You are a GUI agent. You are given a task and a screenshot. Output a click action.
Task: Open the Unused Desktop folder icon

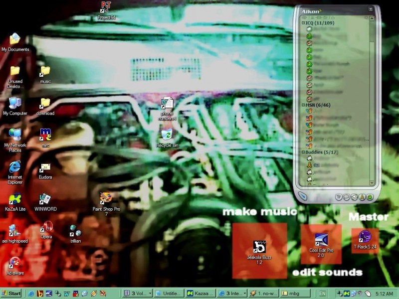pos(15,77)
